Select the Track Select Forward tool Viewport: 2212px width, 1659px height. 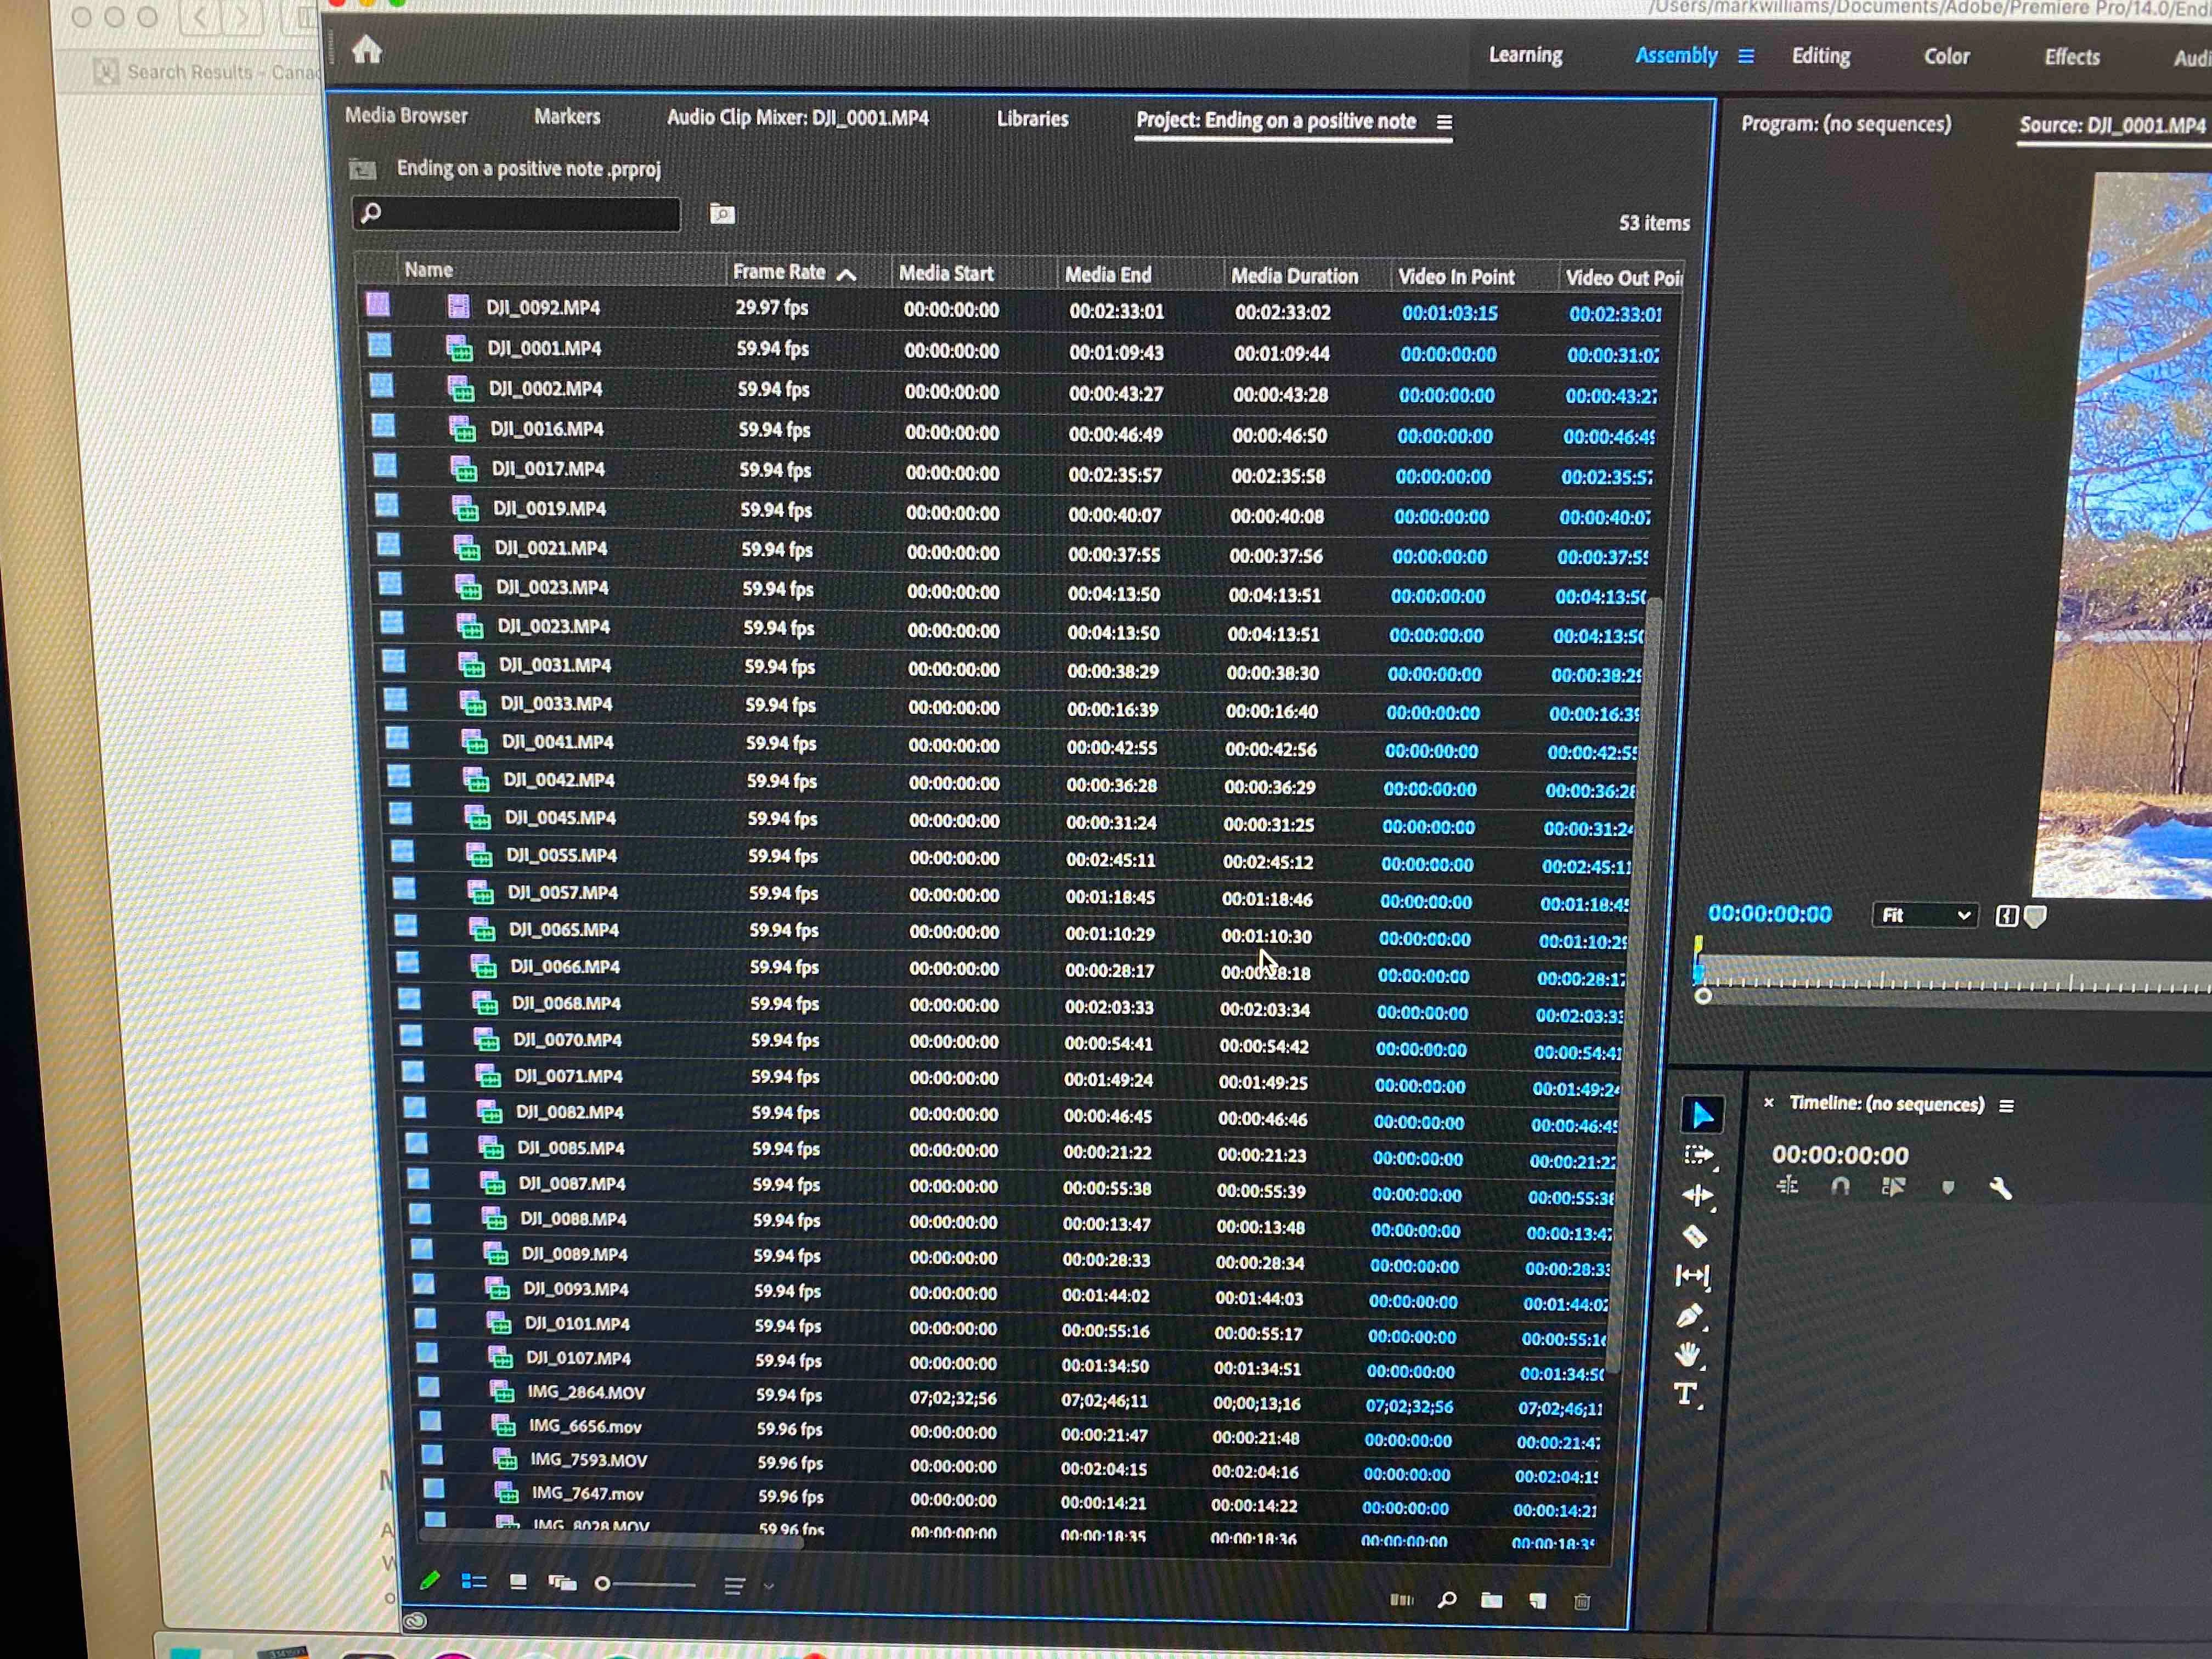pos(1698,1155)
